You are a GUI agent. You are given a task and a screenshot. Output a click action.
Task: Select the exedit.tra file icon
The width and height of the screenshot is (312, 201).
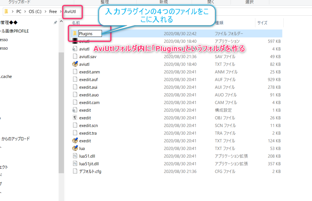[x=75, y=133]
